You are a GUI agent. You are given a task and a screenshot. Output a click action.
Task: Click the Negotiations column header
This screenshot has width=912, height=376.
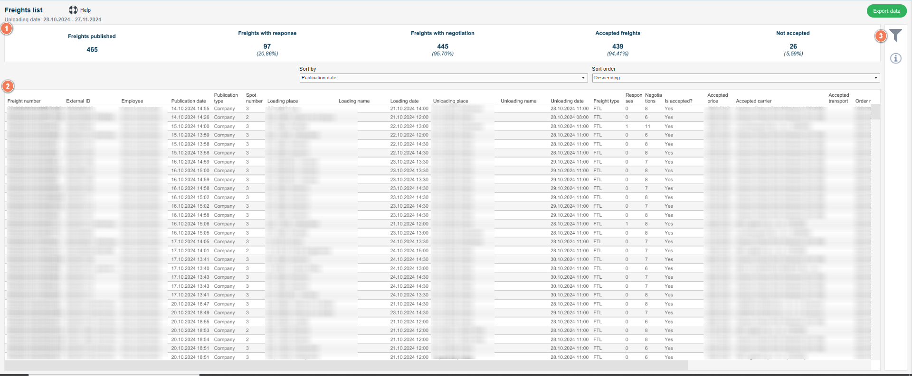pyautogui.click(x=653, y=98)
